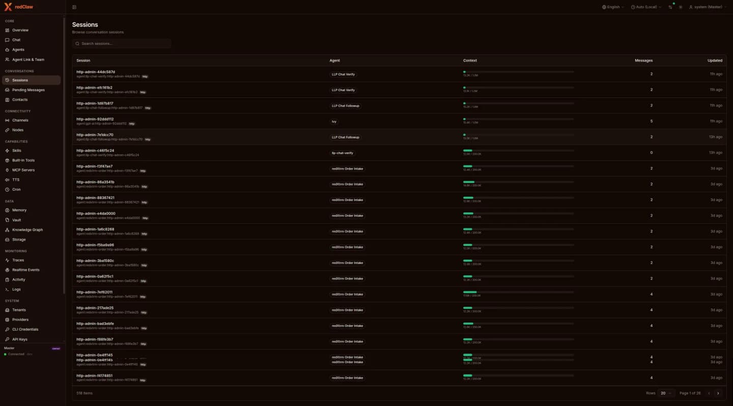The image size is (733, 406).
Task: Click the search magnifier icon
Action: pyautogui.click(x=77, y=44)
